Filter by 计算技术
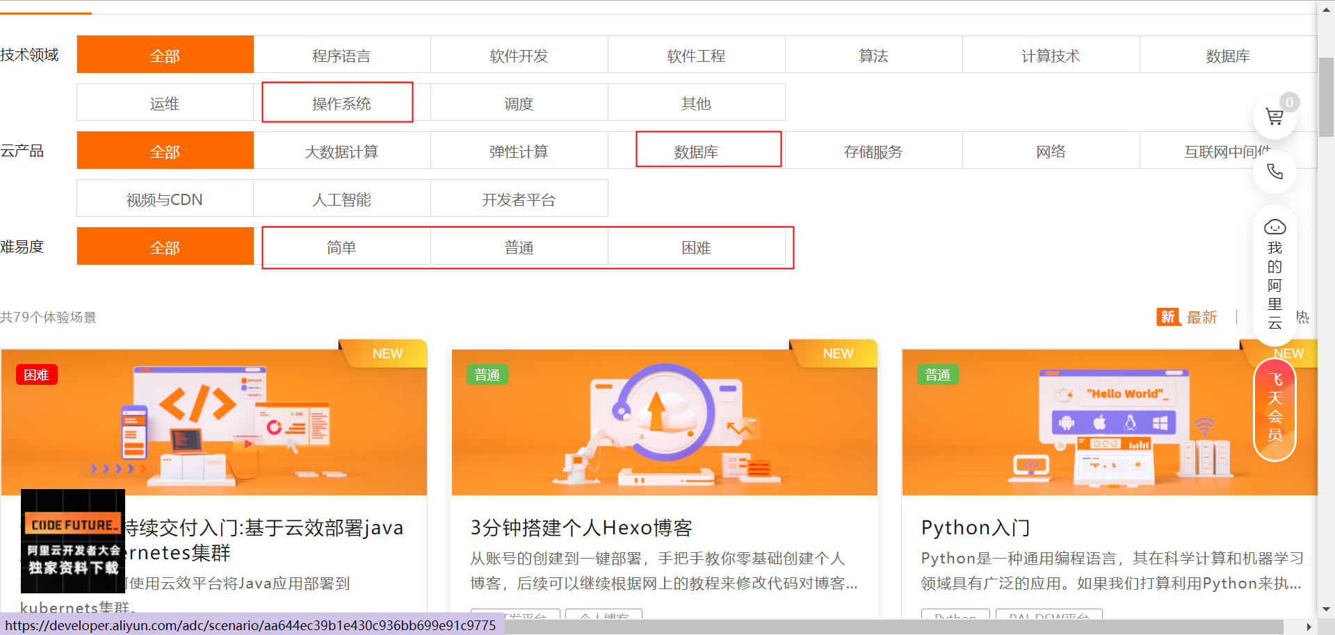 (1051, 55)
